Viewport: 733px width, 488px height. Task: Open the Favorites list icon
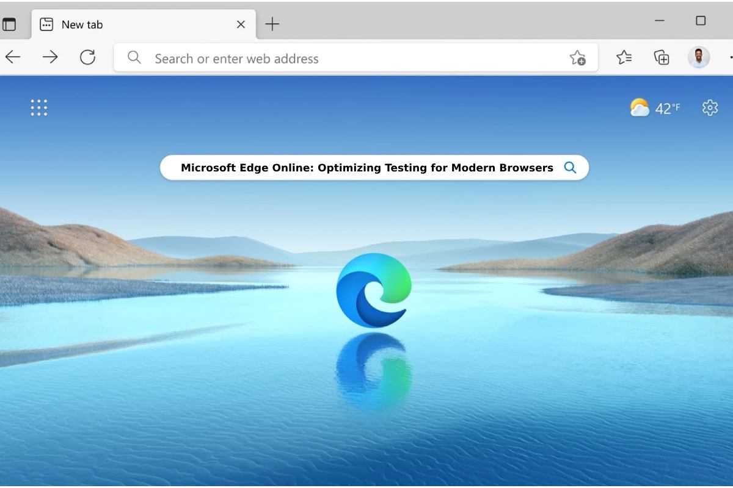point(624,57)
